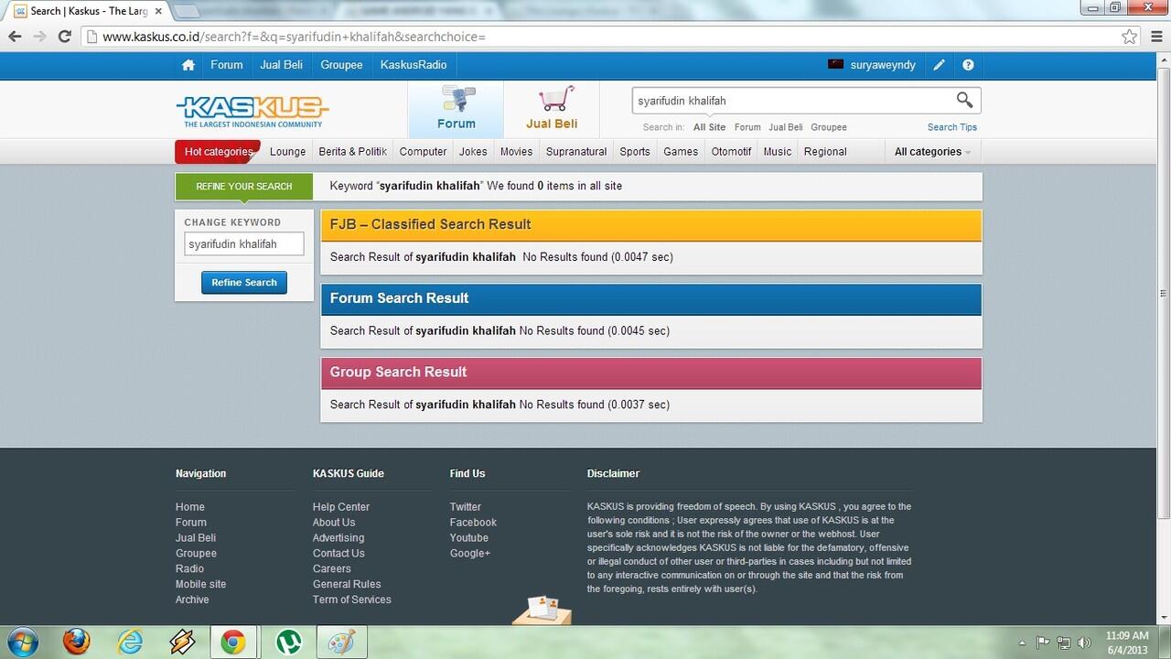Open the Movies category
The width and height of the screenshot is (1171, 659).
pos(517,152)
